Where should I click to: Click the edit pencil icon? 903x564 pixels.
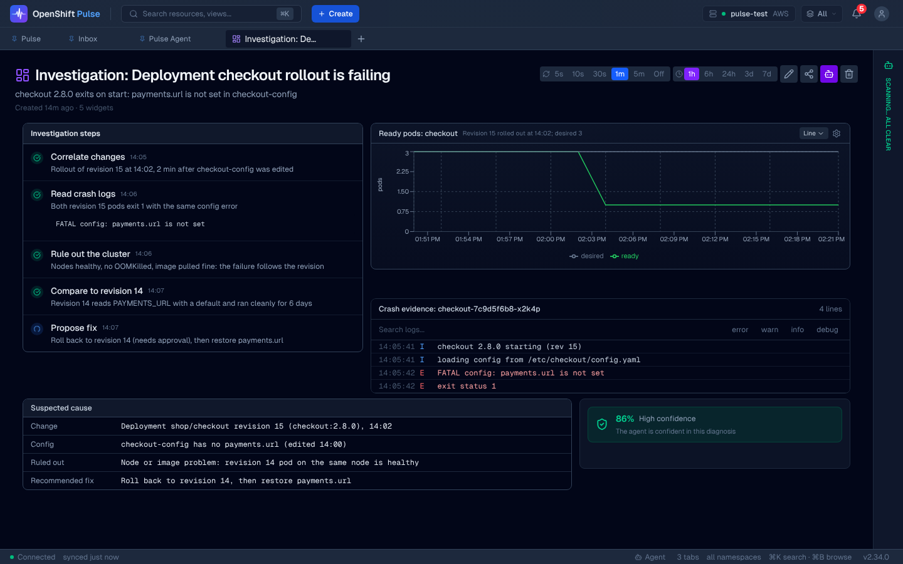click(789, 74)
